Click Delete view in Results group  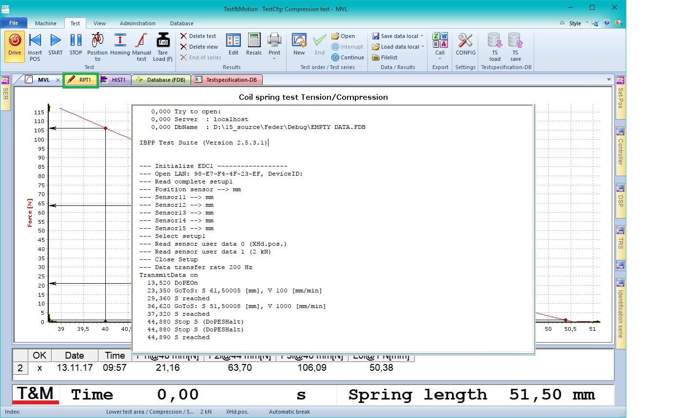coord(199,47)
